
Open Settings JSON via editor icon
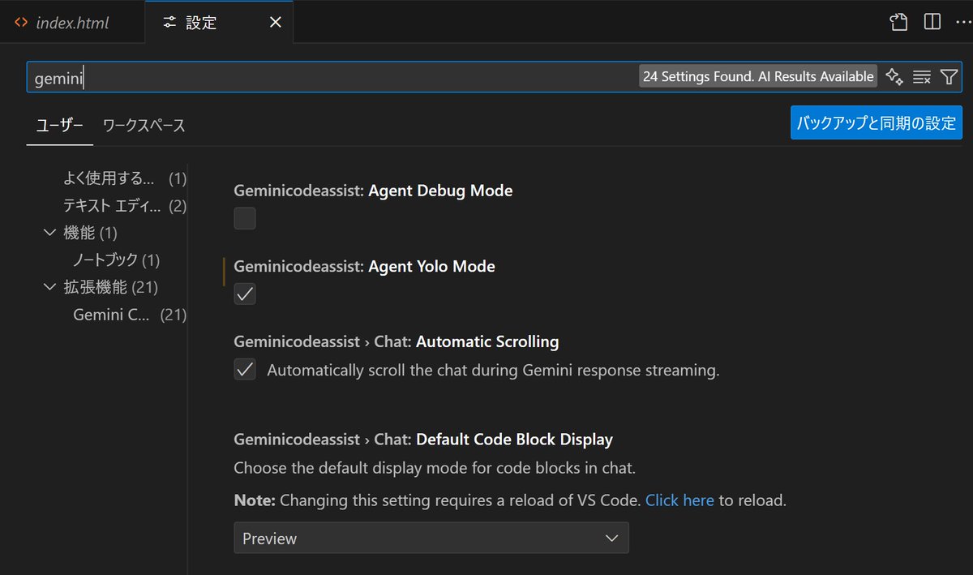(x=898, y=22)
